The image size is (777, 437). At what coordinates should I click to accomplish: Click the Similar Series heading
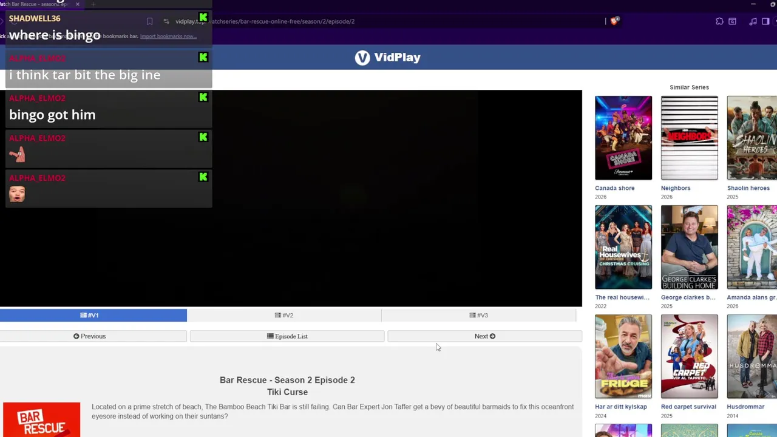(x=689, y=87)
